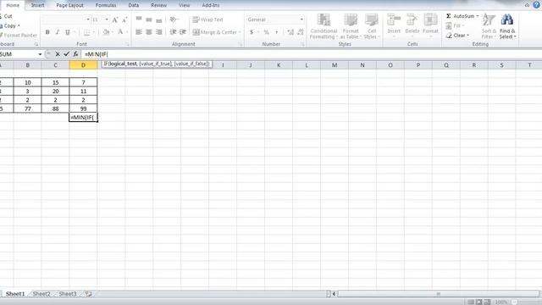542x305 pixels.
Task: Open Find & Select
Action: coord(507,26)
